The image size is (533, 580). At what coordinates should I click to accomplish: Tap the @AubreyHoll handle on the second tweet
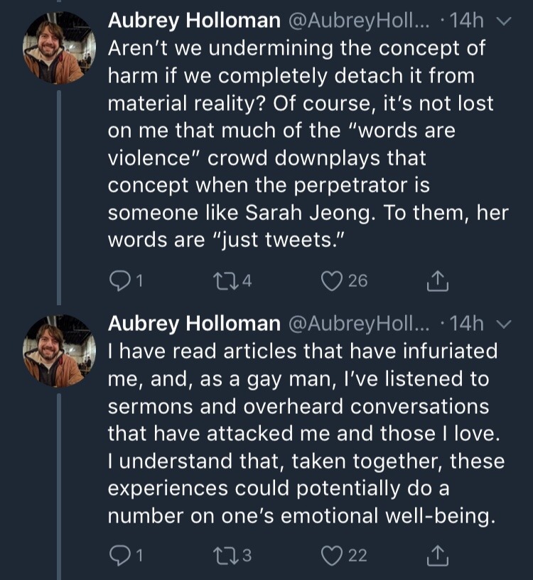(x=358, y=324)
